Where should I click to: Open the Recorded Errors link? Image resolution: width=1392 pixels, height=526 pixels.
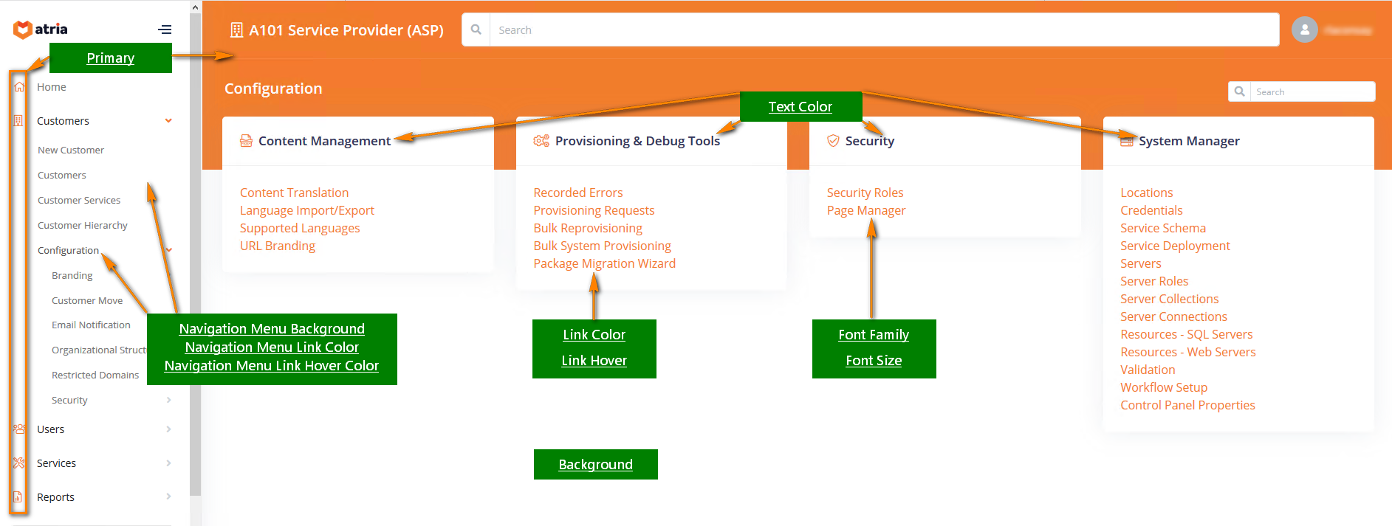click(x=577, y=193)
